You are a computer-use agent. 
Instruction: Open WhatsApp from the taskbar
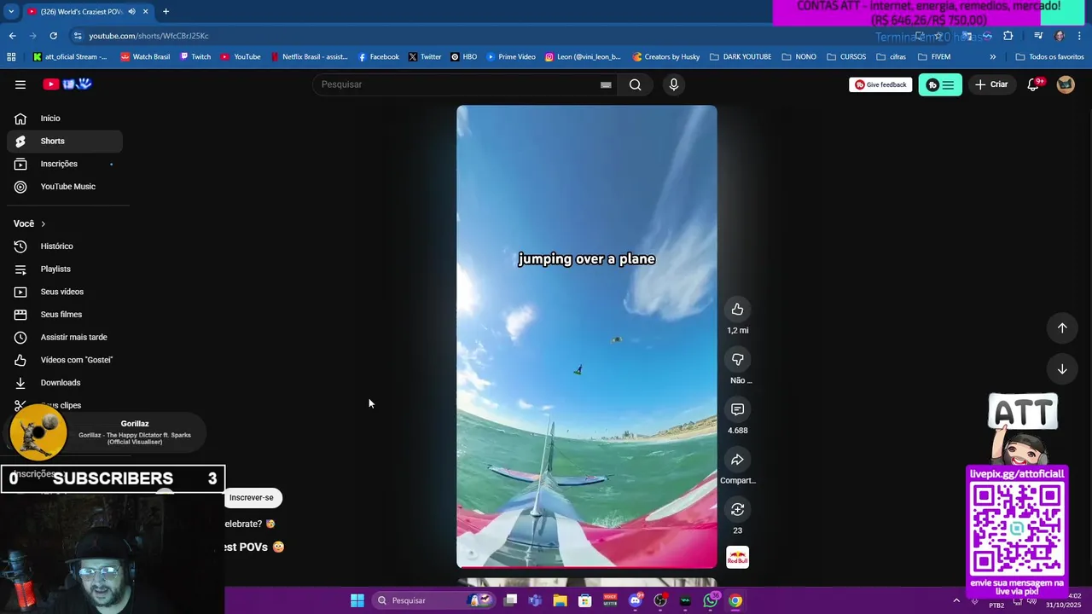710,600
